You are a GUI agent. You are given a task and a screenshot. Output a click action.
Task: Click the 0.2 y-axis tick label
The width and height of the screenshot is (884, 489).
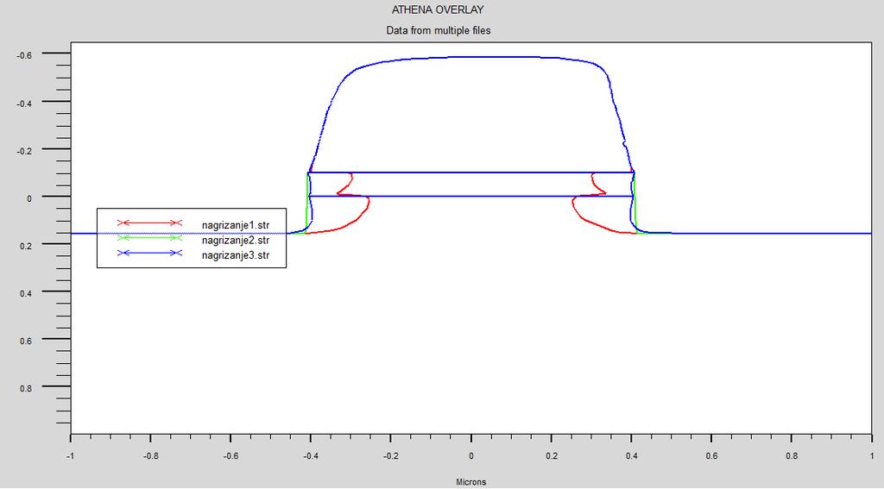coord(26,246)
